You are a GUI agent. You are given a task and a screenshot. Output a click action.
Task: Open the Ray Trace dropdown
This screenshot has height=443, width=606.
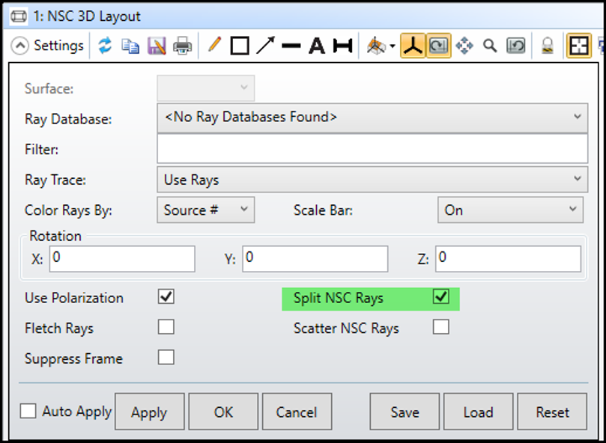[x=577, y=180]
